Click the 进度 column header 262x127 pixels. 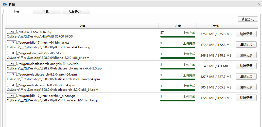tap(178, 26)
